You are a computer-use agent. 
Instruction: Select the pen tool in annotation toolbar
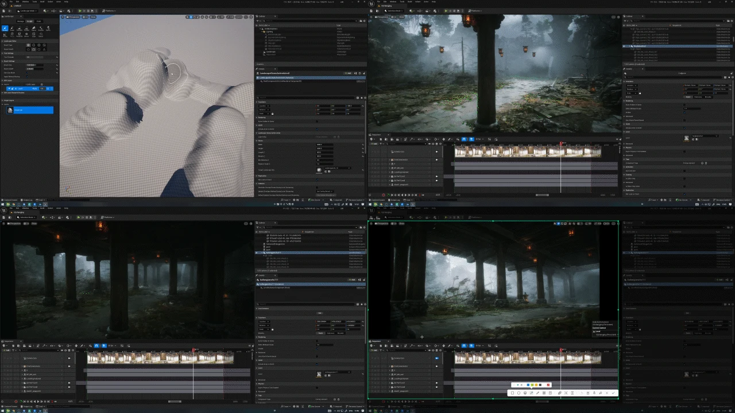coord(537,393)
